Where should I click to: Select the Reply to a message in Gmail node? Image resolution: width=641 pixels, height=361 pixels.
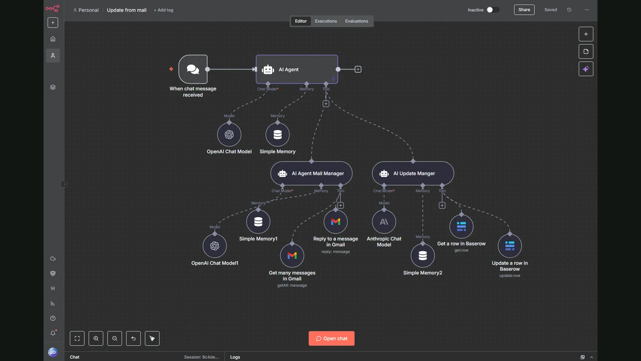[x=336, y=222]
